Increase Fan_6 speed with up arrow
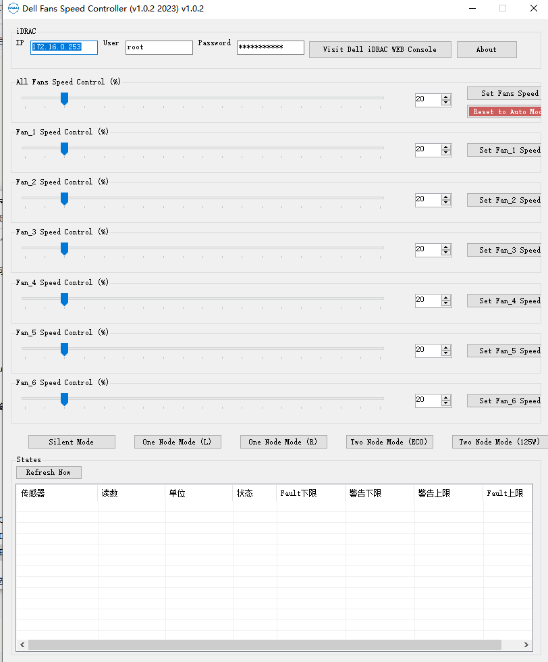The image size is (548, 662). [x=446, y=397]
